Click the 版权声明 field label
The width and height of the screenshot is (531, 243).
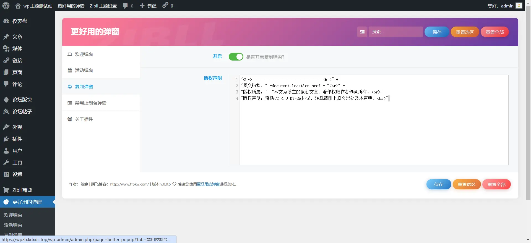213,78
